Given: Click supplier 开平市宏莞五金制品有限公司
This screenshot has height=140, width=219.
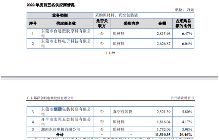Looking at the screenshot, I should pyautogui.click(x=66, y=121).
